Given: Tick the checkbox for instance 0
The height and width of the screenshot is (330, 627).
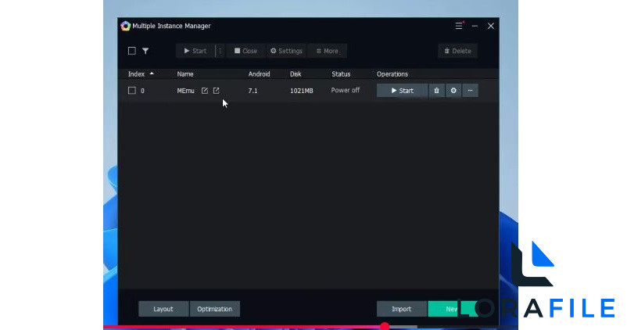Looking at the screenshot, I should click(132, 91).
